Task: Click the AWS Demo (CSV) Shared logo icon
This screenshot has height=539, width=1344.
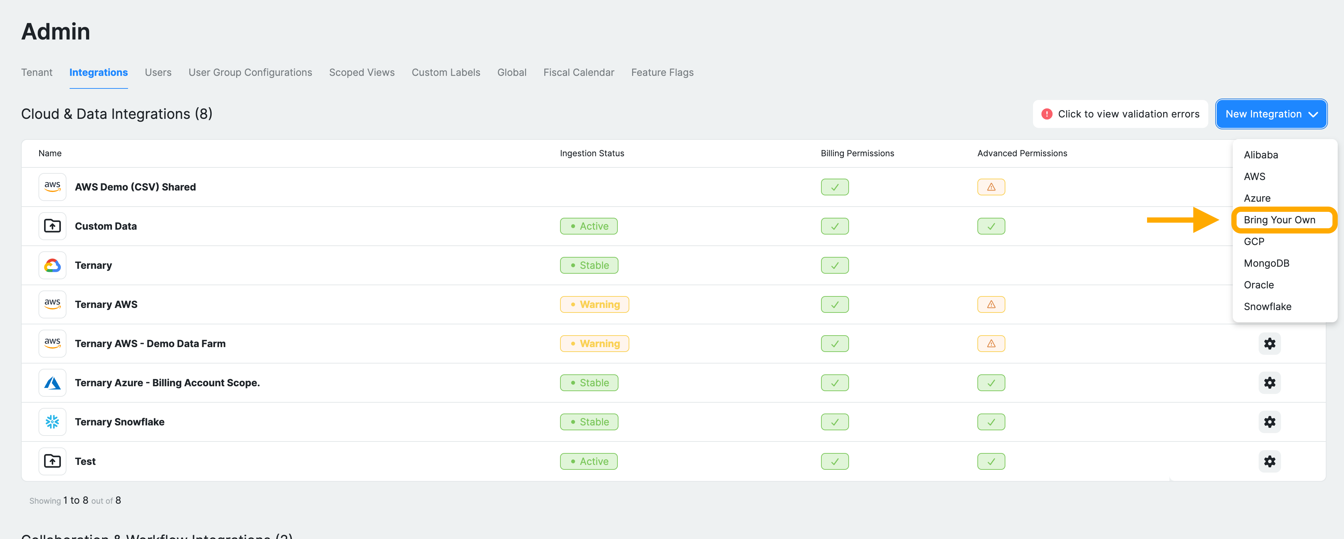Action: 52,187
